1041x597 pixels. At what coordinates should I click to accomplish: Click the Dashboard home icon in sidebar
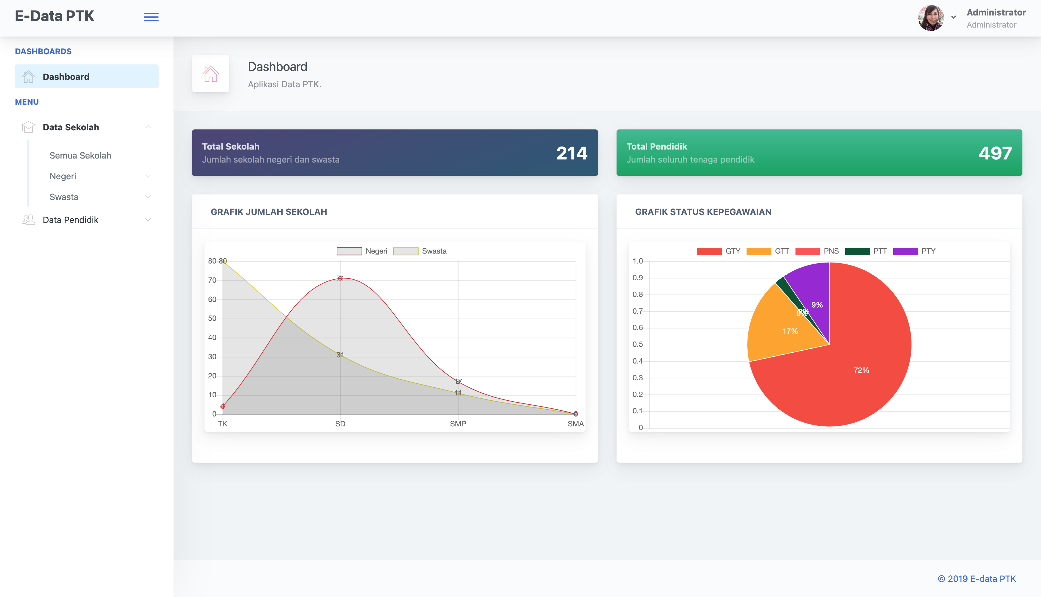coord(28,77)
